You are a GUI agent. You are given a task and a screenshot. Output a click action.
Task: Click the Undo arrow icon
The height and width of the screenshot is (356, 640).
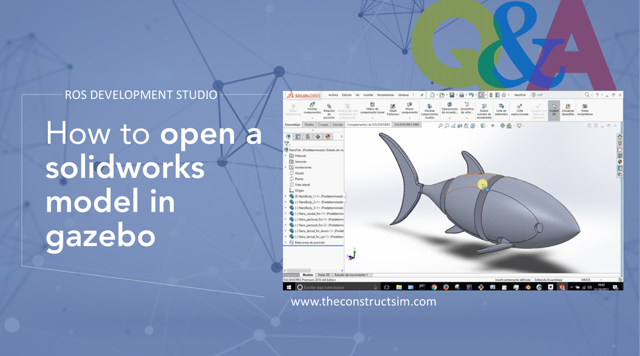point(470,95)
